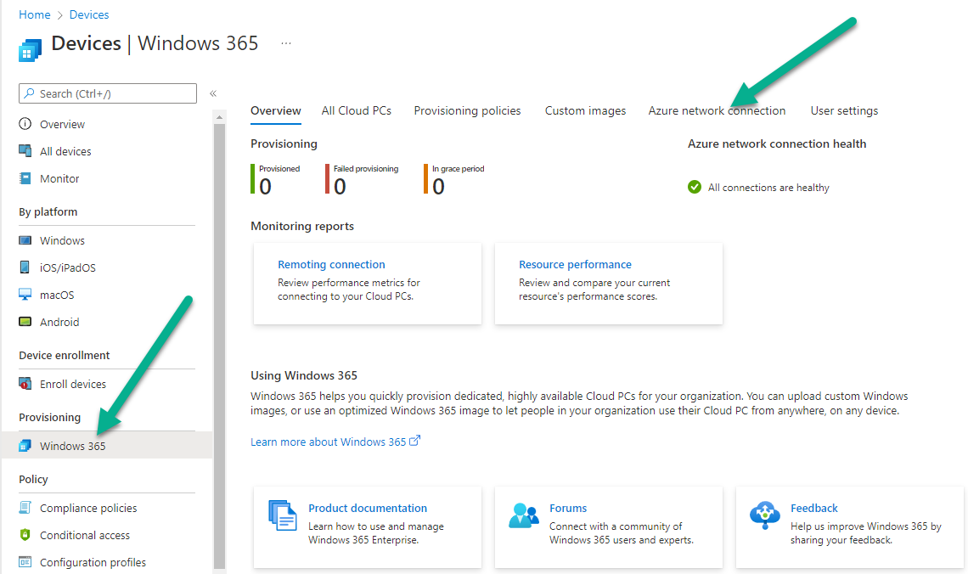Open the Feedback link
The width and height of the screenshot is (968, 574).
pos(814,508)
